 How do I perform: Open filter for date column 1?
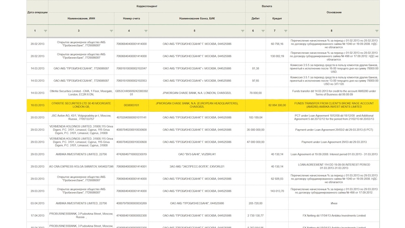point(45,31)
